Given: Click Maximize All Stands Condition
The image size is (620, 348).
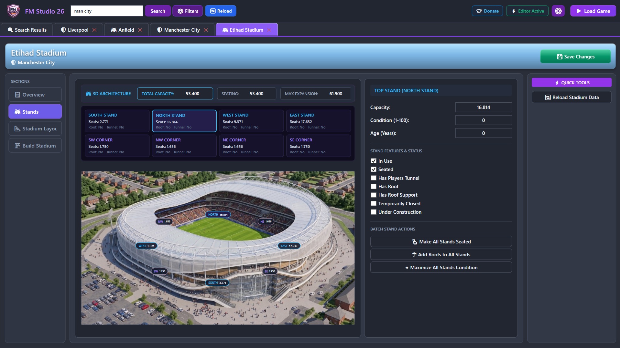Looking at the screenshot, I should (441, 267).
